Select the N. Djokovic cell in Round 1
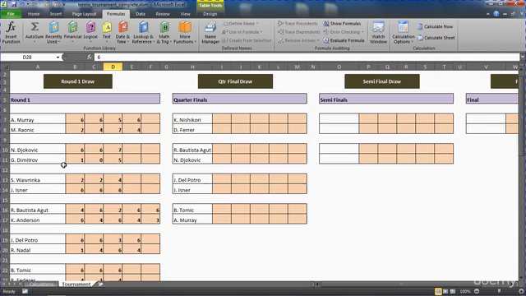Viewport: 526px width, 296px height. (x=38, y=150)
